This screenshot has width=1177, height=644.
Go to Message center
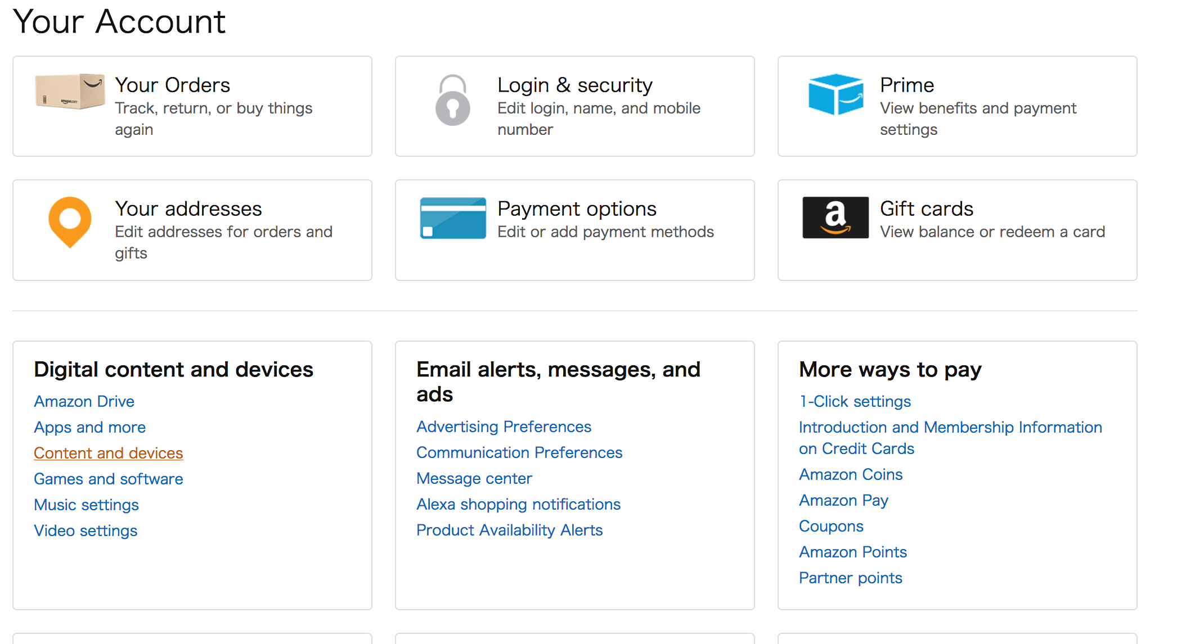click(x=474, y=478)
